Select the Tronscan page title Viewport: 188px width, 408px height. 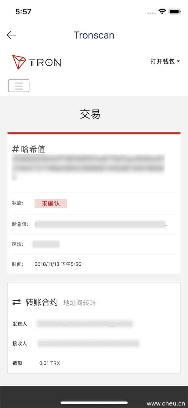click(x=94, y=35)
